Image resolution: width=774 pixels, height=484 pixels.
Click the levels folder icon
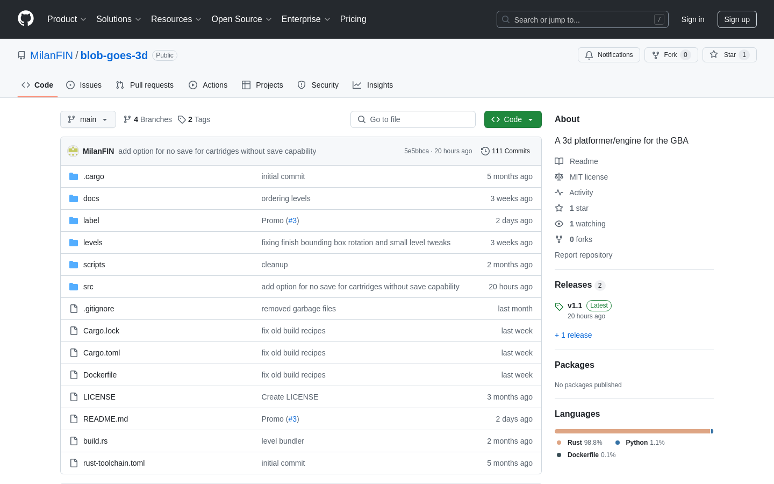pyautogui.click(x=74, y=243)
